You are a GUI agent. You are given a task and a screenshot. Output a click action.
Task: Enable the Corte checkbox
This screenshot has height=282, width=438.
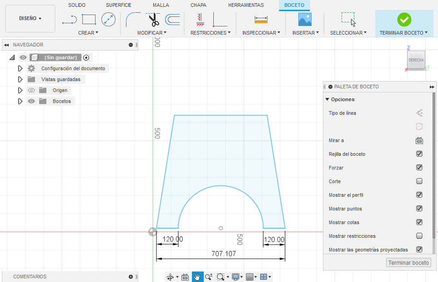419,181
